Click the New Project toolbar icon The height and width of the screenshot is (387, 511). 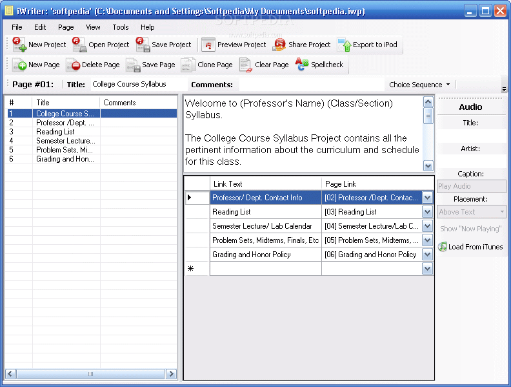click(x=19, y=45)
